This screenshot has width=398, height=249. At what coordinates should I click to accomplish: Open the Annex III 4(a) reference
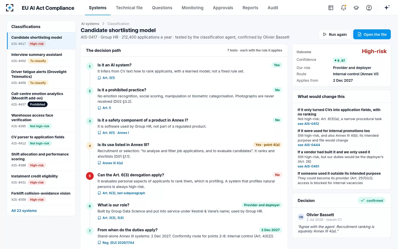pyautogui.click(x=110, y=163)
